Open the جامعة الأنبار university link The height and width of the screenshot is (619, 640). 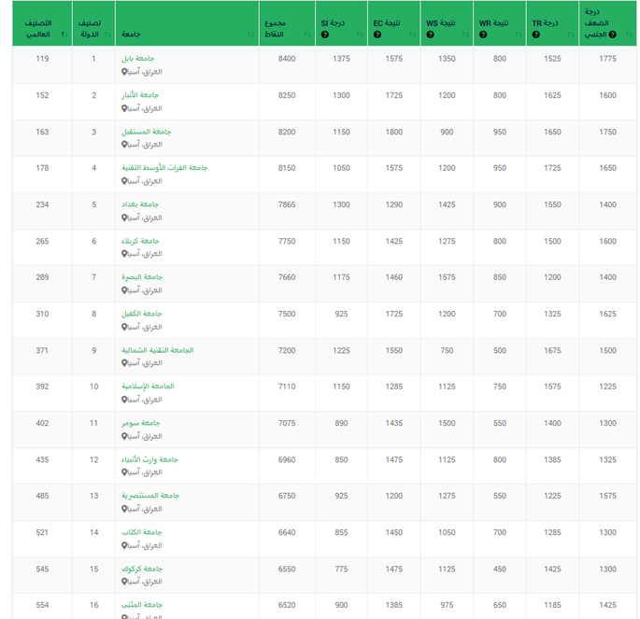pyautogui.click(x=140, y=95)
